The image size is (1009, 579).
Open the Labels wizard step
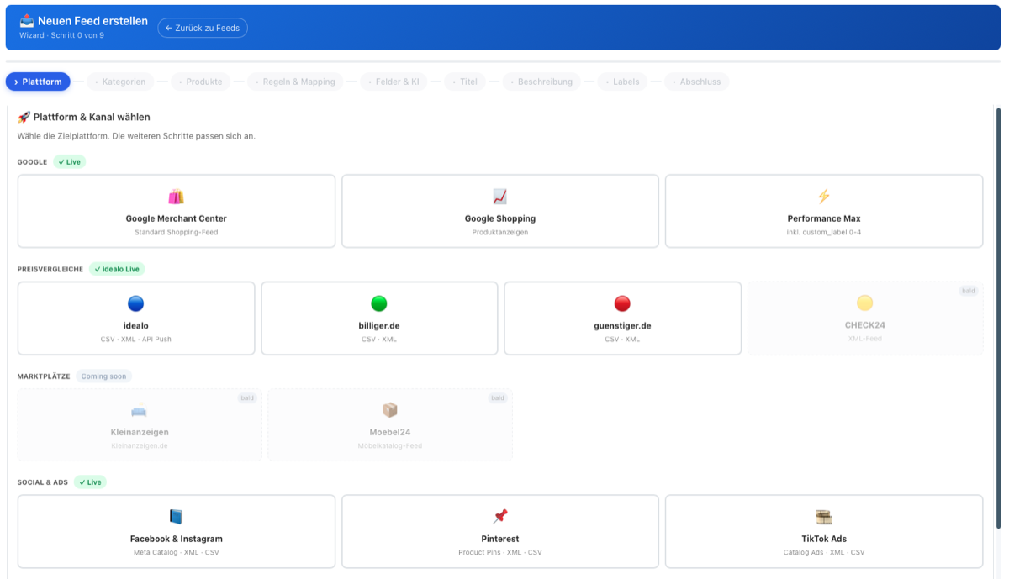(x=622, y=82)
